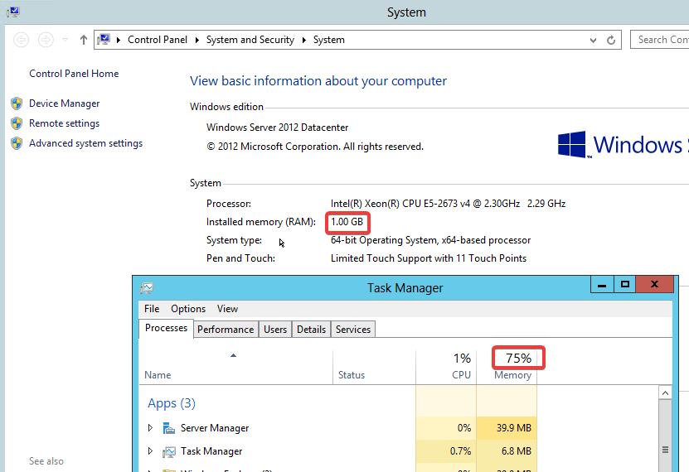Focus the Search Control Panel box
The image size is (689, 472).
coord(659,40)
